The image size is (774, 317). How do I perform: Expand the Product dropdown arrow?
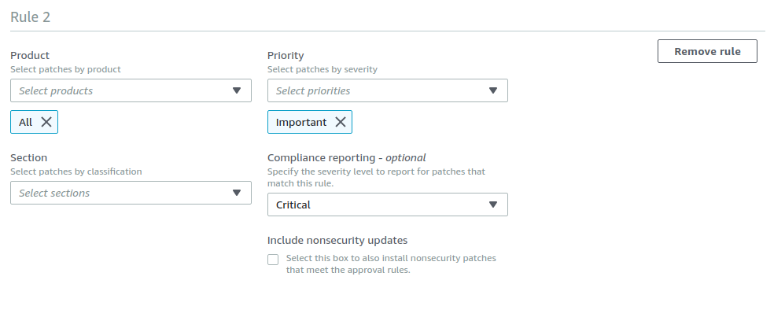tap(237, 90)
